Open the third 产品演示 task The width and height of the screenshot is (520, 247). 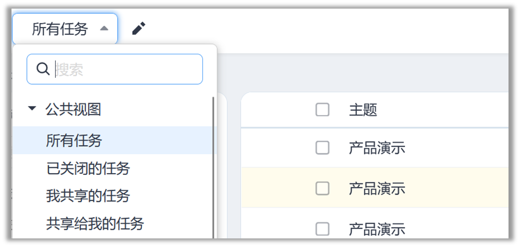pos(377,229)
